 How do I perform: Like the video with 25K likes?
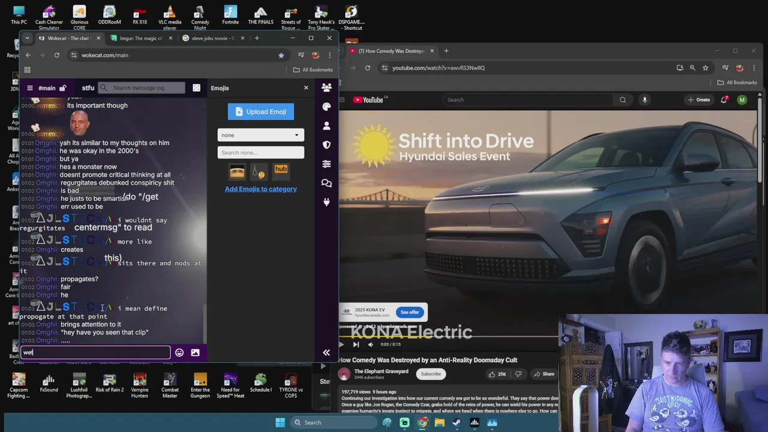tap(497, 374)
